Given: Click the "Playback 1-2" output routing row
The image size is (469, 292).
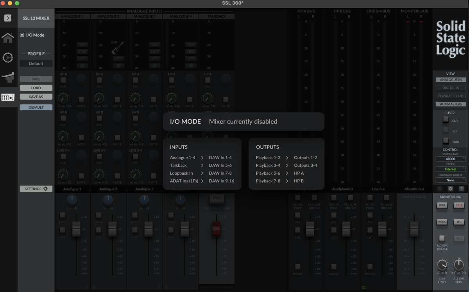Looking at the screenshot, I should [286, 158].
